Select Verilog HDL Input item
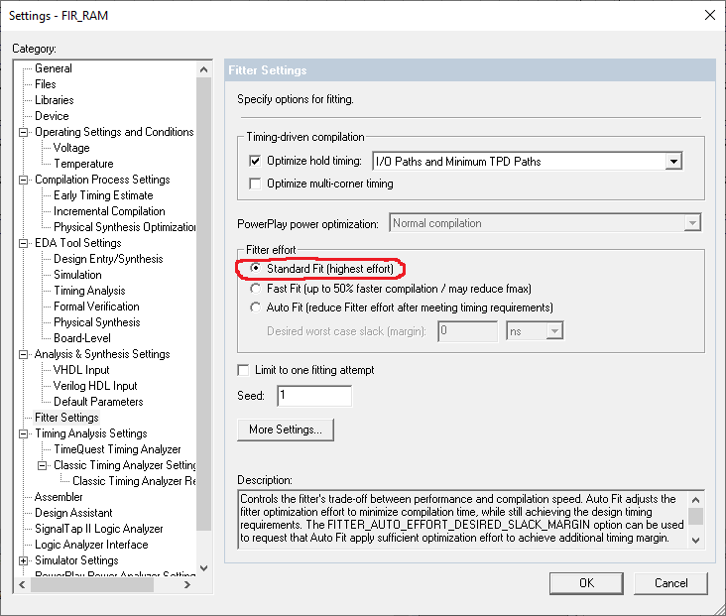Screen dimensions: 726x616 (x=95, y=386)
